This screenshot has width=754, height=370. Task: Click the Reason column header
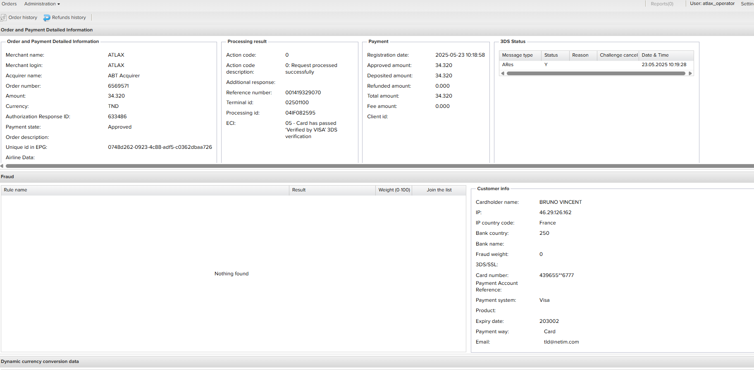pyautogui.click(x=580, y=55)
